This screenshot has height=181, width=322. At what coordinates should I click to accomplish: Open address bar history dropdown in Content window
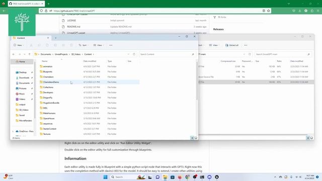129,54
